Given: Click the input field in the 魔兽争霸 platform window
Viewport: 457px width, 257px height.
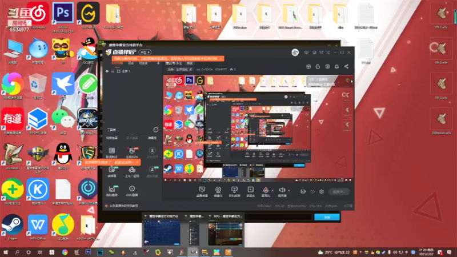Looking at the screenshot, I should click(x=278, y=217).
